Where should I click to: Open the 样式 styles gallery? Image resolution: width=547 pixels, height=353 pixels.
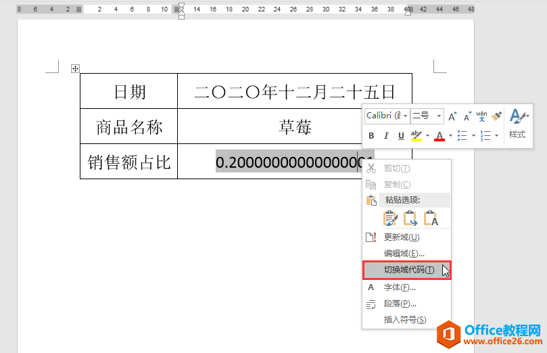(518, 124)
